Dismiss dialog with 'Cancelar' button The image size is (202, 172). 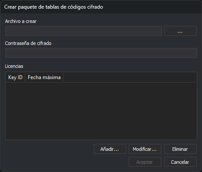coord(180,162)
